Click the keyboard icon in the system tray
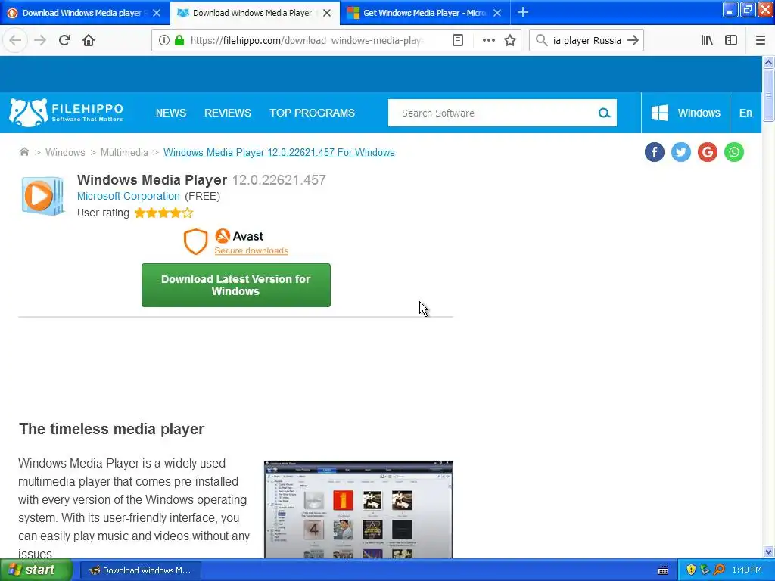This screenshot has width=775, height=581. pyautogui.click(x=663, y=570)
